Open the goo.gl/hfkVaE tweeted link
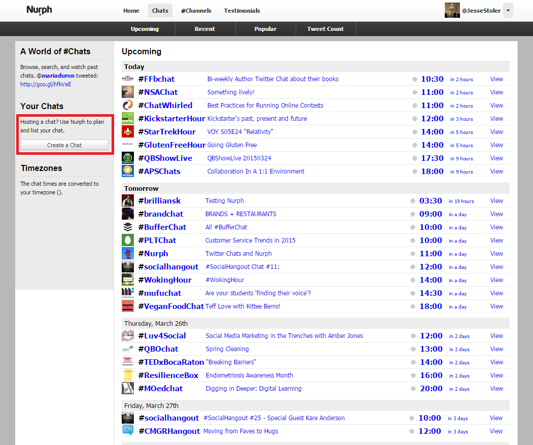This screenshot has height=445, width=533. [x=46, y=84]
